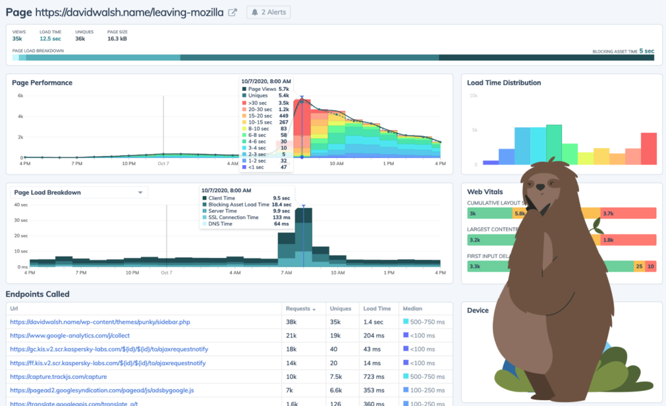Click the 6.6k uniques cell for googlesyndication
666x406 pixels.
click(x=336, y=390)
